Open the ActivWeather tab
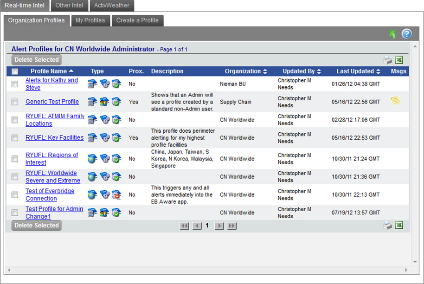The width and height of the screenshot is (424, 284). coord(112,6)
